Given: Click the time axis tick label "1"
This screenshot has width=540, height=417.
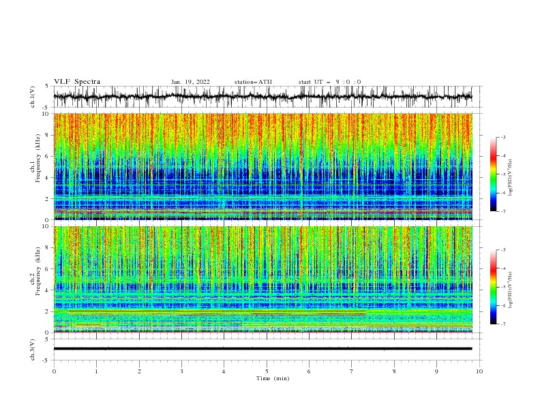Looking at the screenshot, I should point(96,371).
